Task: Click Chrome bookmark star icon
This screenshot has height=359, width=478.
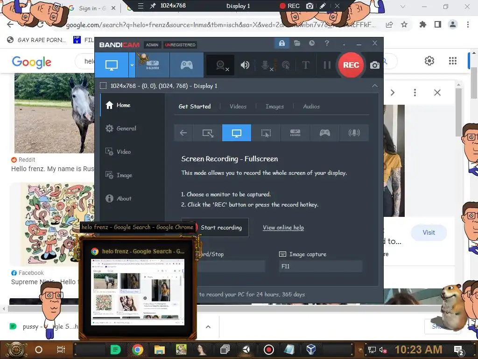Action: 404,24
